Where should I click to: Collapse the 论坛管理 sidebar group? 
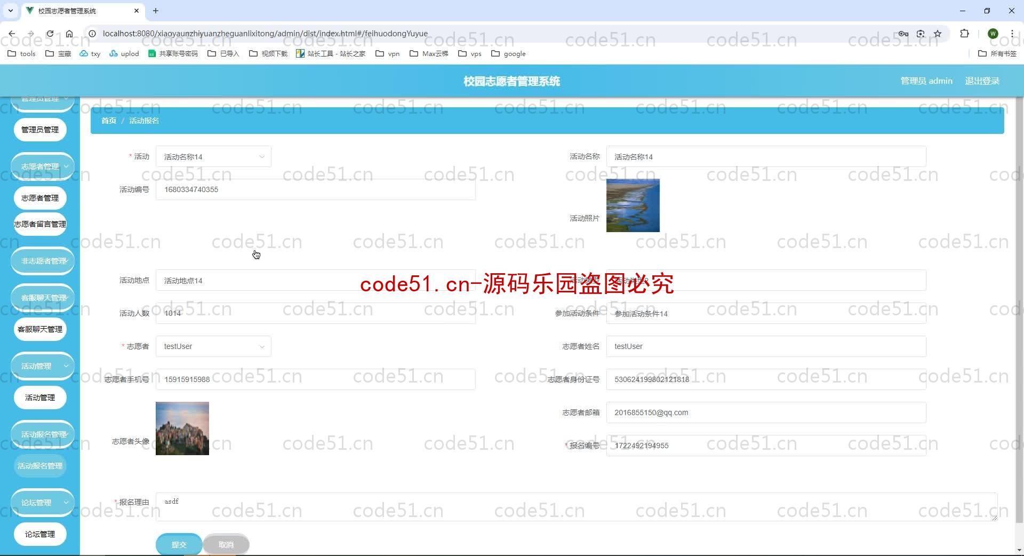pyautogui.click(x=43, y=503)
